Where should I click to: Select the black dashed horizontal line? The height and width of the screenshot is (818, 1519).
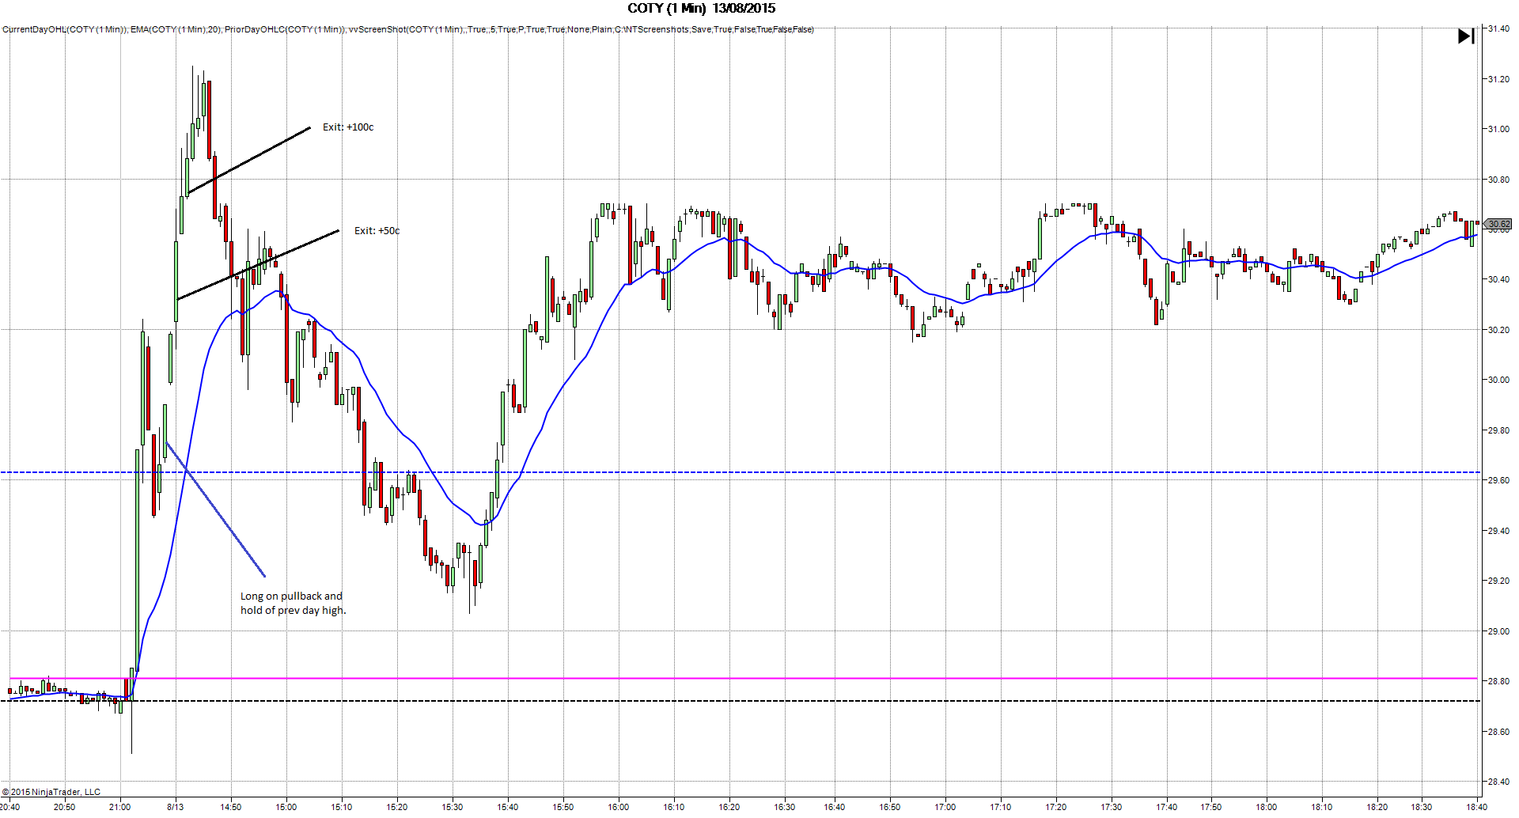(744, 701)
